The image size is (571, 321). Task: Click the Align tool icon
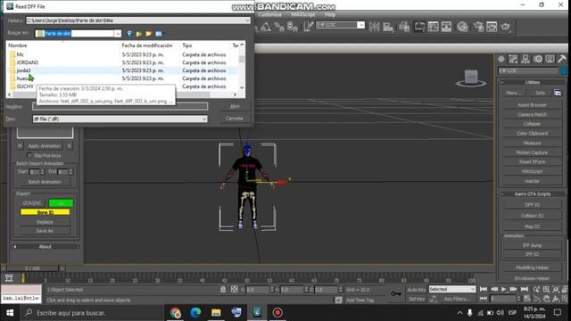click(388, 27)
